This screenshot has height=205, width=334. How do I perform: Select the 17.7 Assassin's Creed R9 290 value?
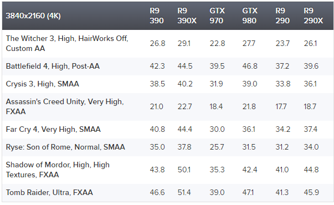point(281,106)
